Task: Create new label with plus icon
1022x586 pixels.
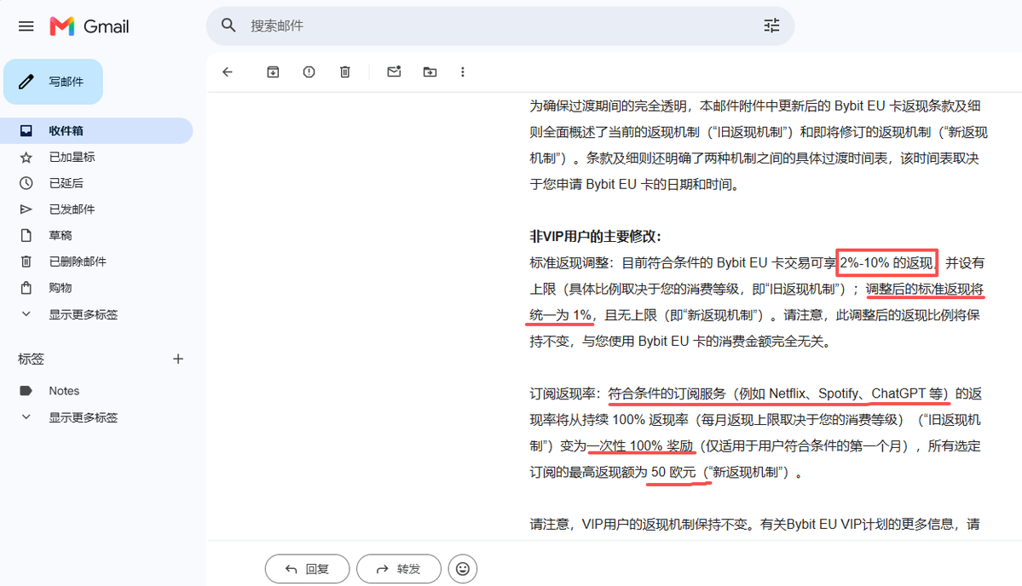Action: tap(178, 359)
